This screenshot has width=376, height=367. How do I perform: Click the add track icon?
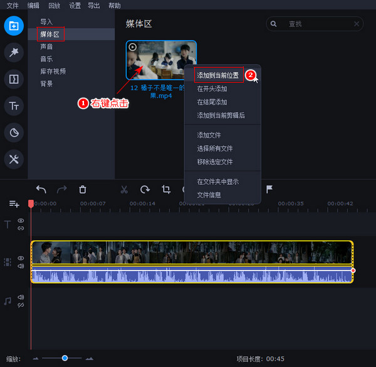[x=14, y=204]
